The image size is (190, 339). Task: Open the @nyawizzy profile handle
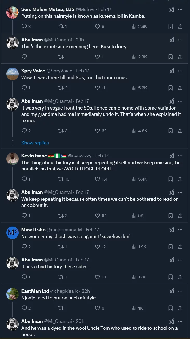tap(80, 156)
